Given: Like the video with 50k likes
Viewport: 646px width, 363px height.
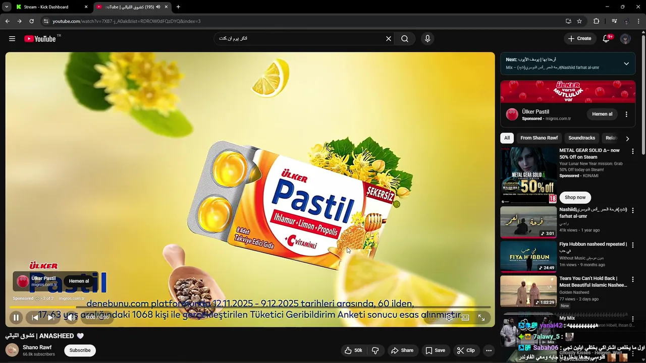Looking at the screenshot, I should point(353,350).
